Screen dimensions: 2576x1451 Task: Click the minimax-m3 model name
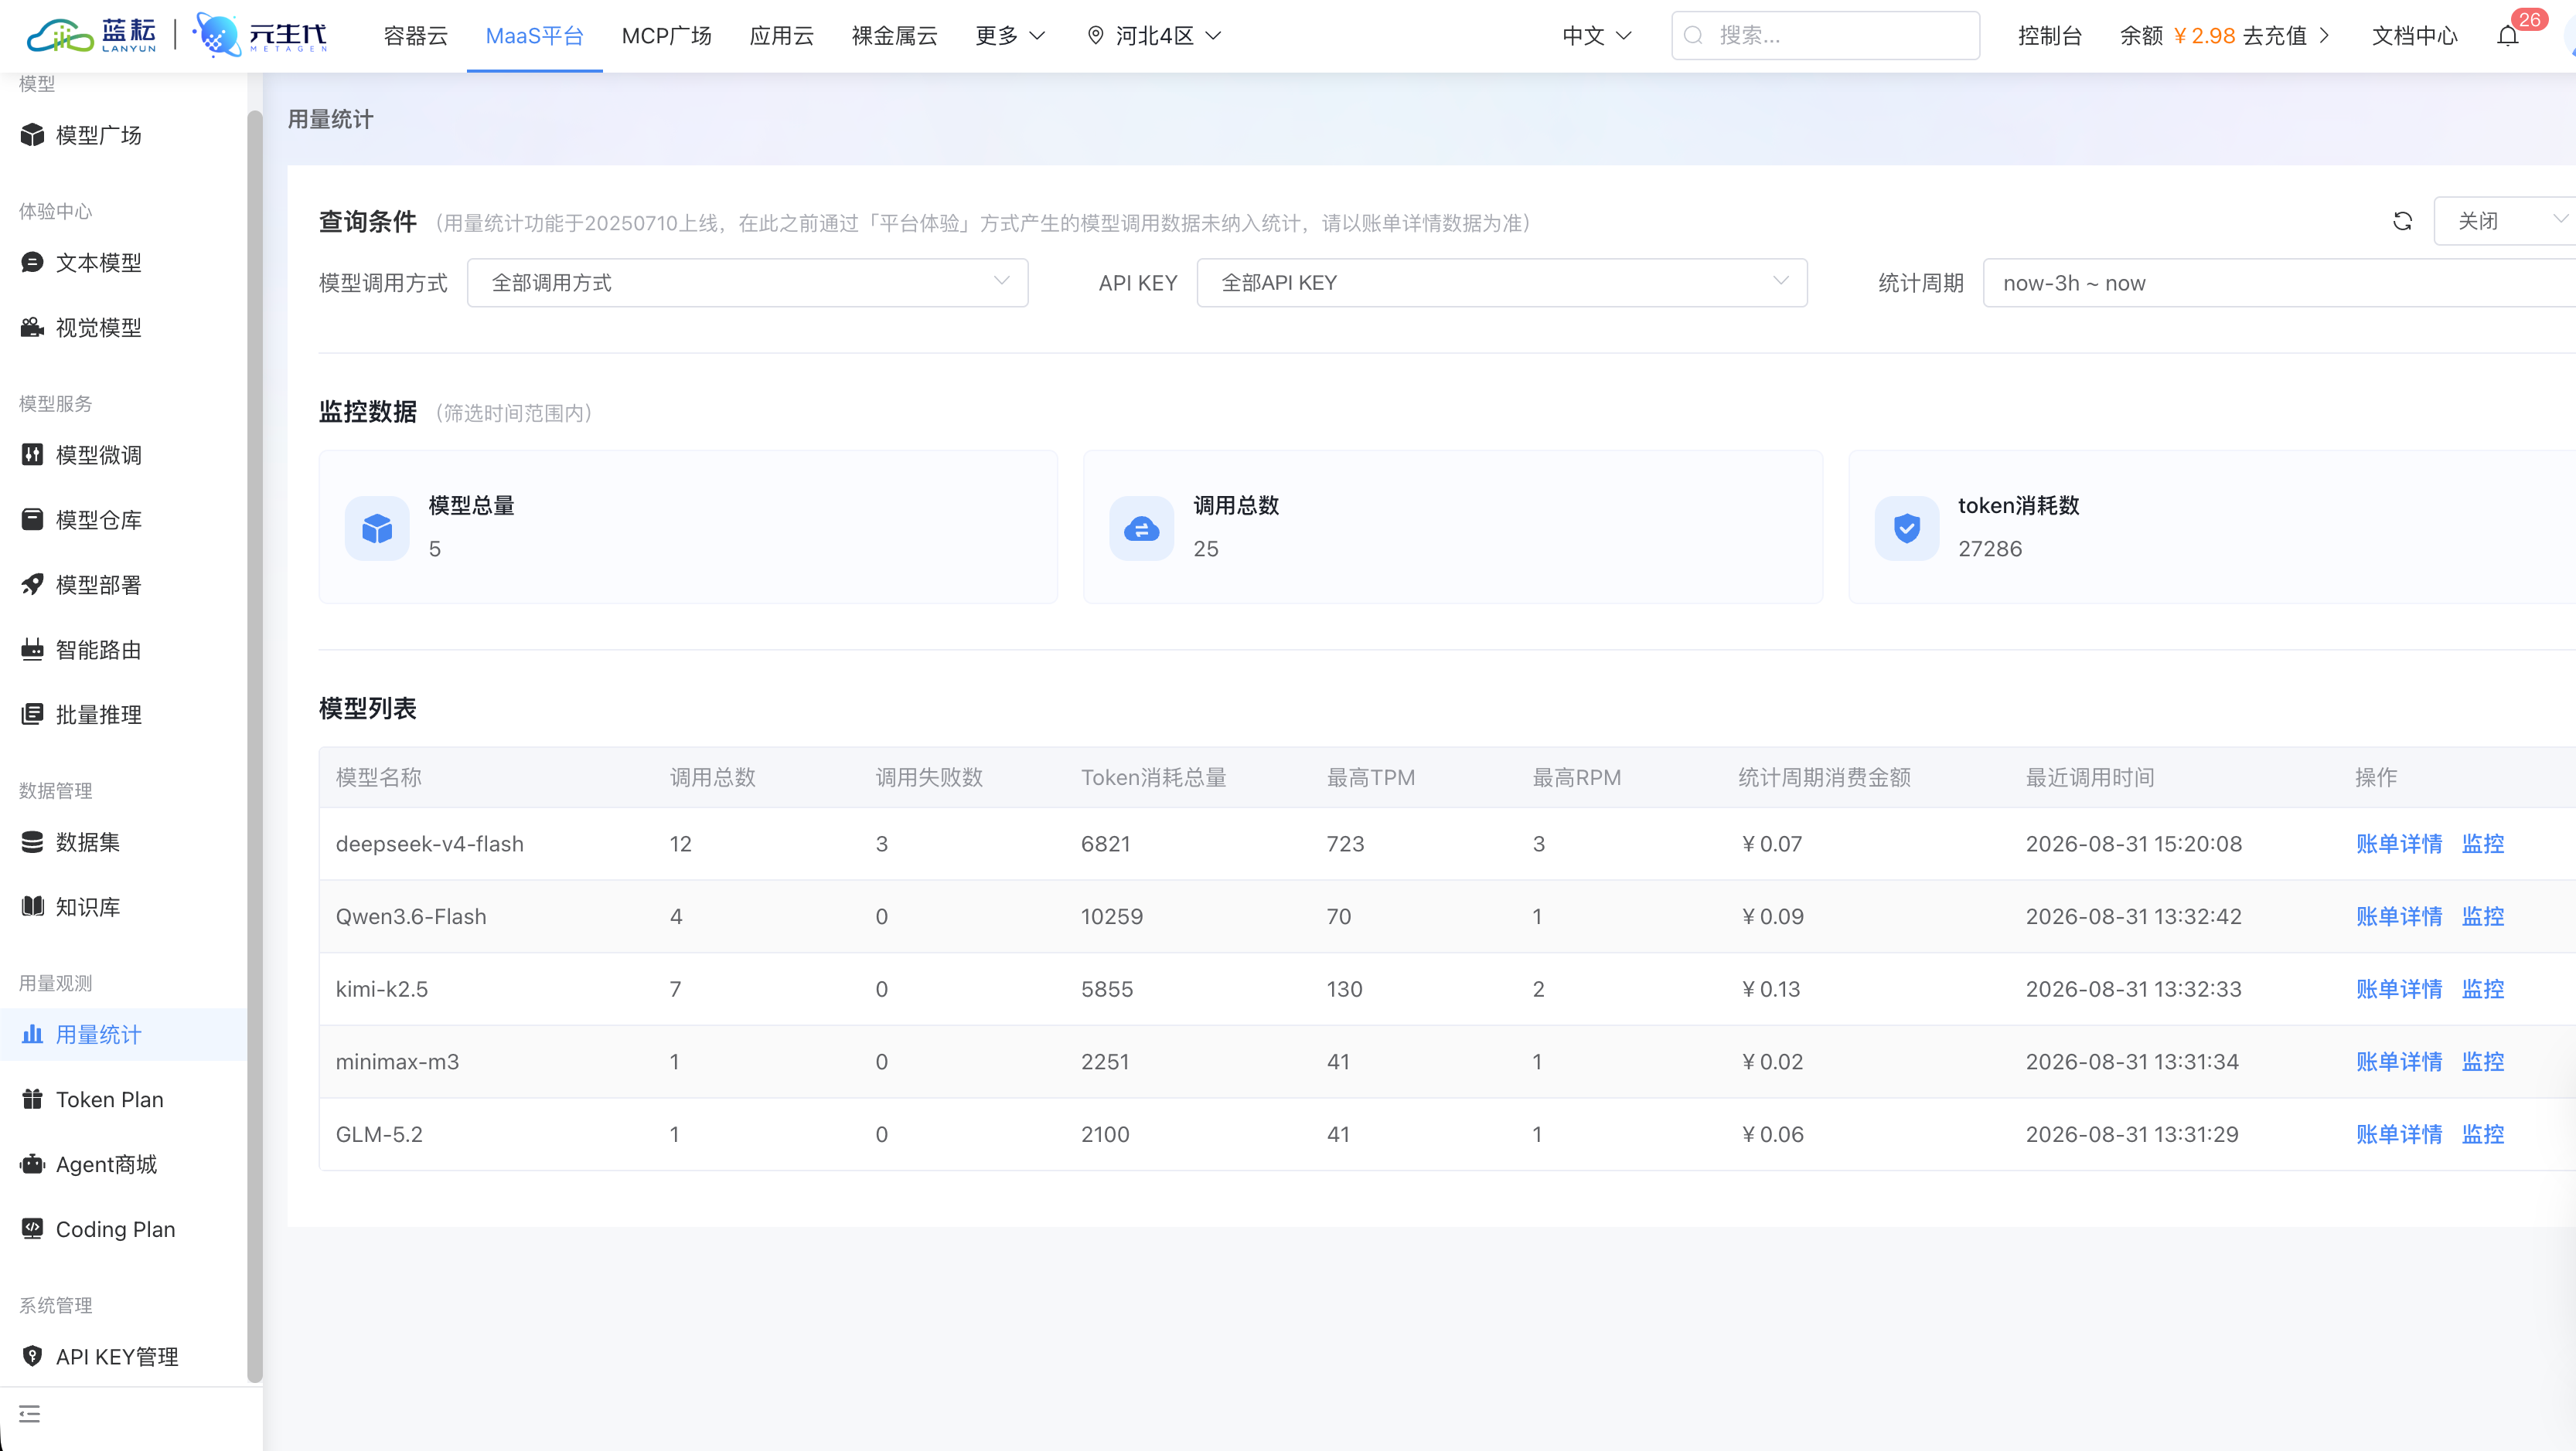click(397, 1062)
